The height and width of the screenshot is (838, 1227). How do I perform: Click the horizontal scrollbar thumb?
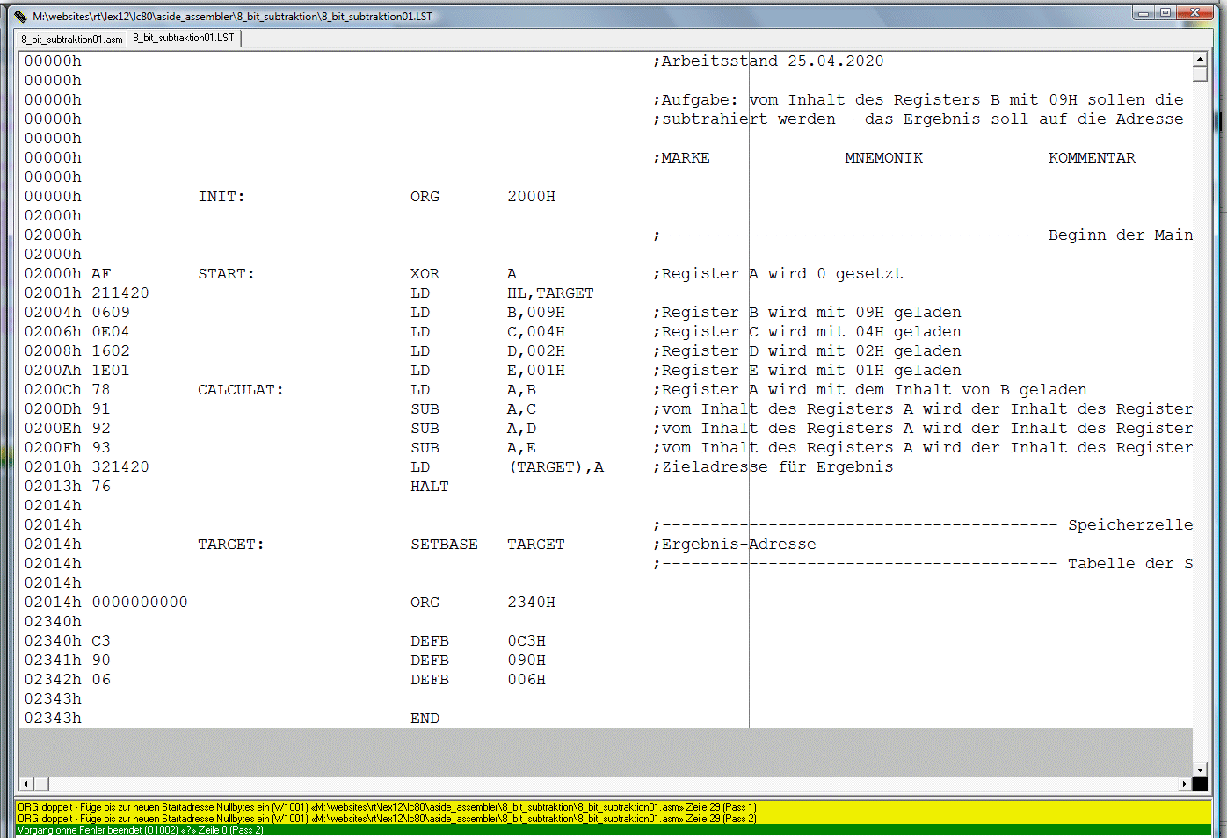click(41, 784)
